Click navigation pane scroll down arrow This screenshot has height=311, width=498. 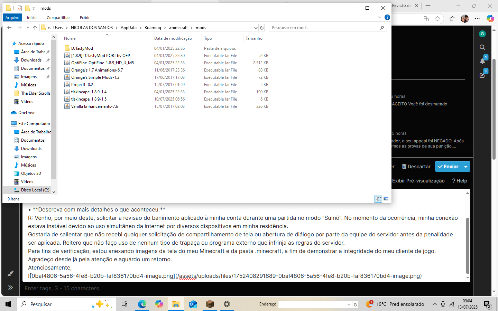pyautogui.click(x=54, y=192)
